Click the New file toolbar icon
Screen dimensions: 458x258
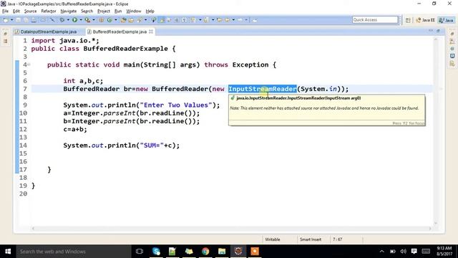point(6,20)
